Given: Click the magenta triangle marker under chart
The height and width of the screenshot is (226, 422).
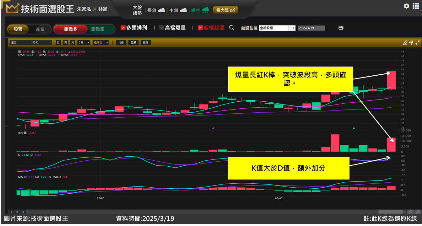Looking at the screenshot, I should 213,128.
